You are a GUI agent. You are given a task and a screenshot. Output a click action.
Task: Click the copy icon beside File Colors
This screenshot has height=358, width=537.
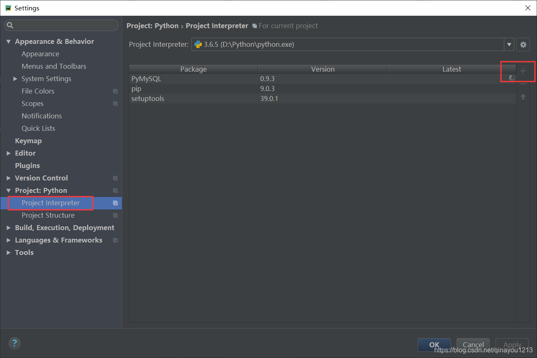pyautogui.click(x=115, y=91)
